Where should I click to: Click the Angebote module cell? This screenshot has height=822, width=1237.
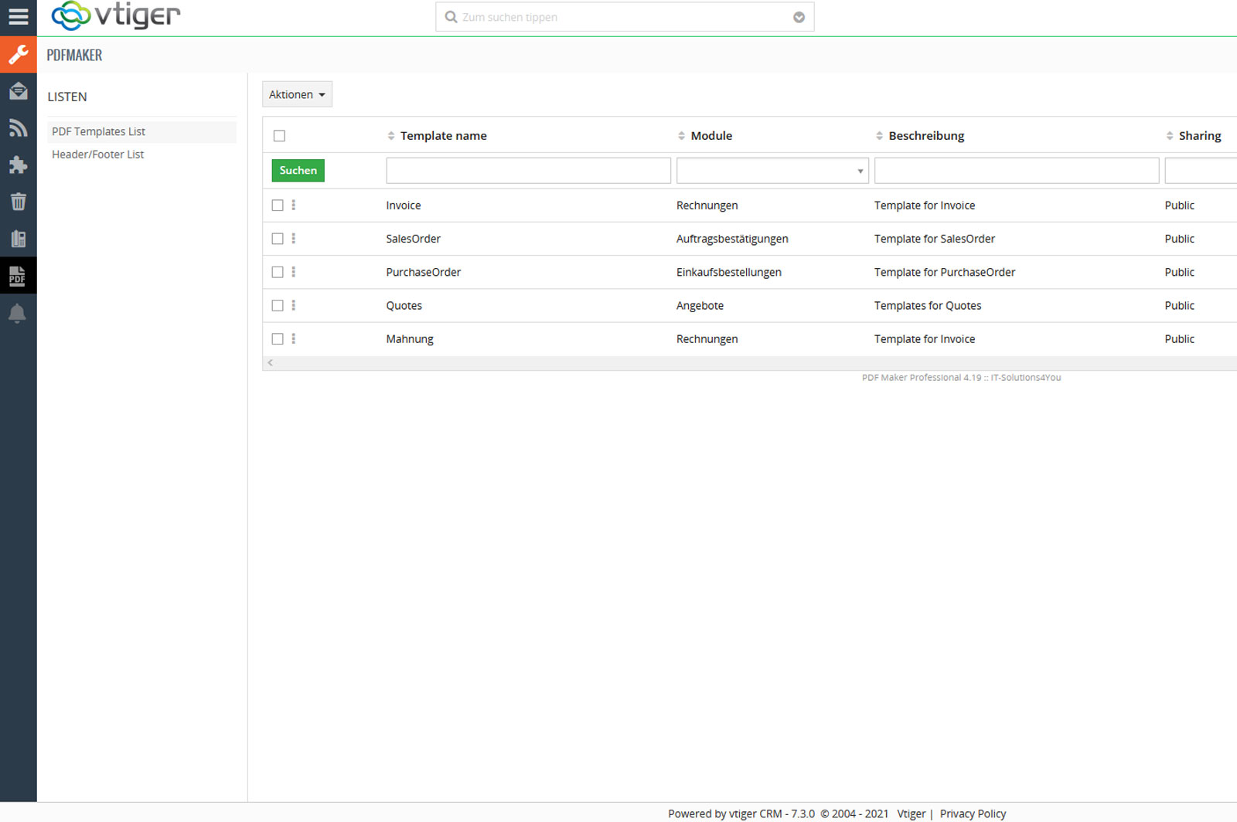click(x=700, y=306)
